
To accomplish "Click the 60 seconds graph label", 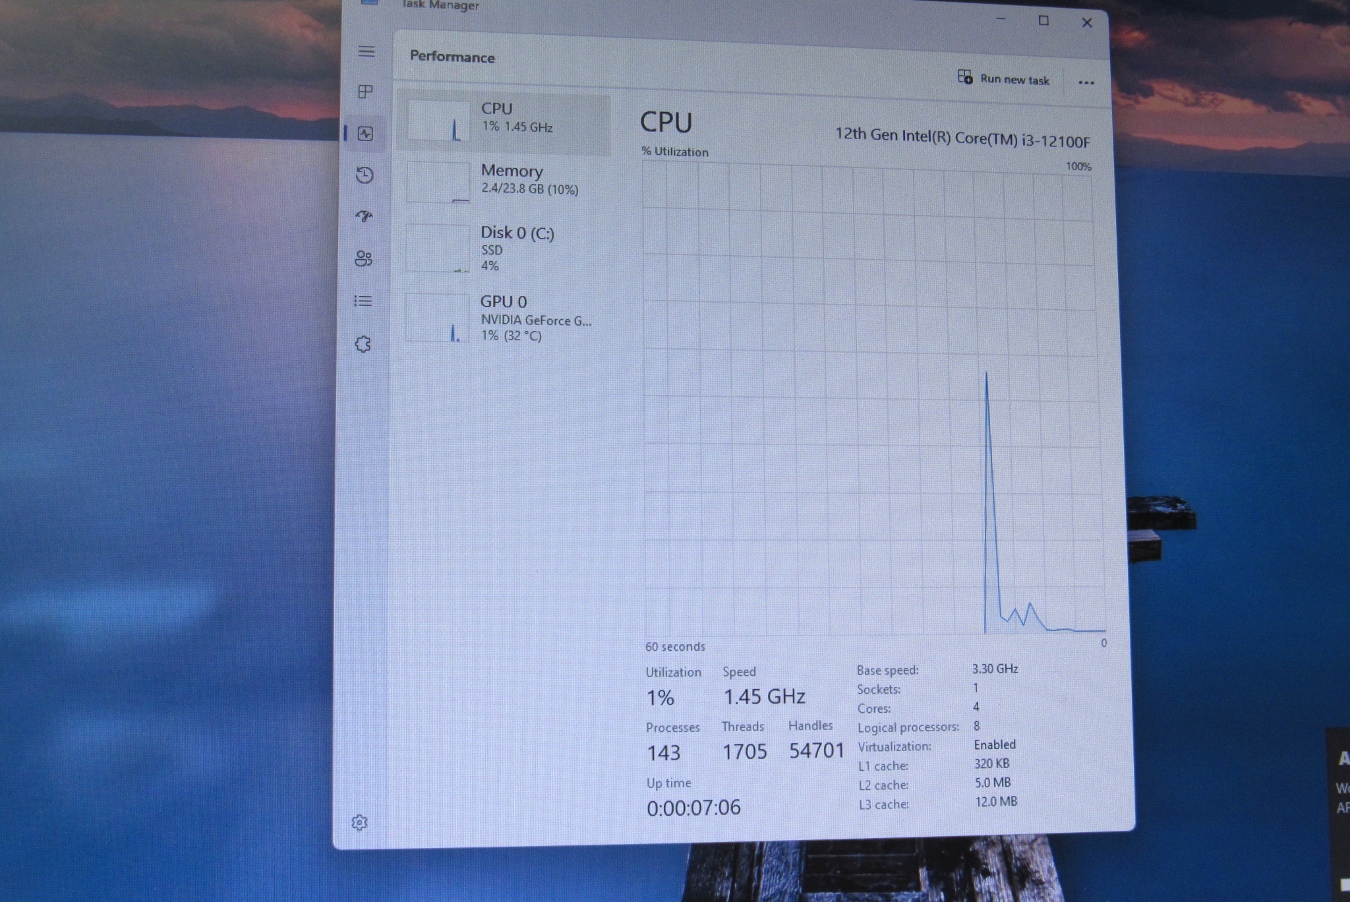I will click(x=675, y=647).
